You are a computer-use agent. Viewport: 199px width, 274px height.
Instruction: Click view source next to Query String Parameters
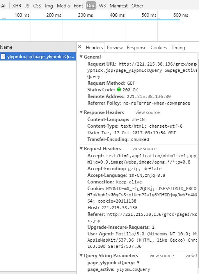(162, 256)
